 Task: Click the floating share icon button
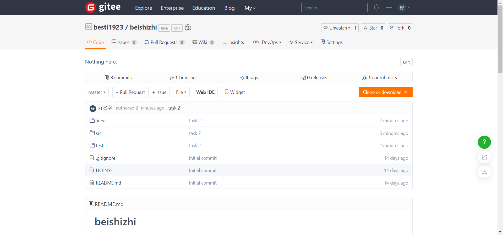point(484,157)
